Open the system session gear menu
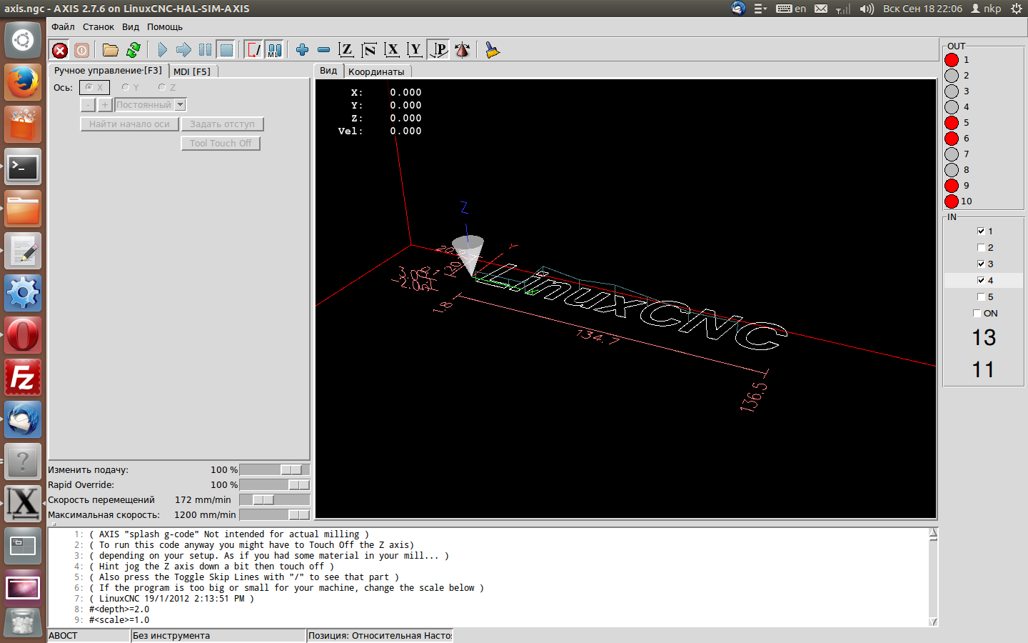The height and width of the screenshot is (643, 1028). point(1017,9)
